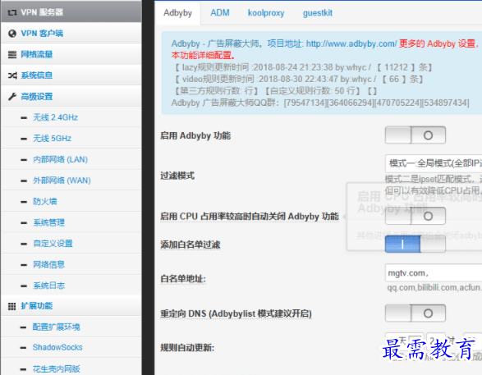
Task: Click the grid icon beside 扩展功能
Action: [x=12, y=306]
